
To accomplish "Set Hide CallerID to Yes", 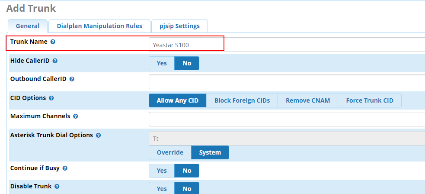I will coord(162,63).
